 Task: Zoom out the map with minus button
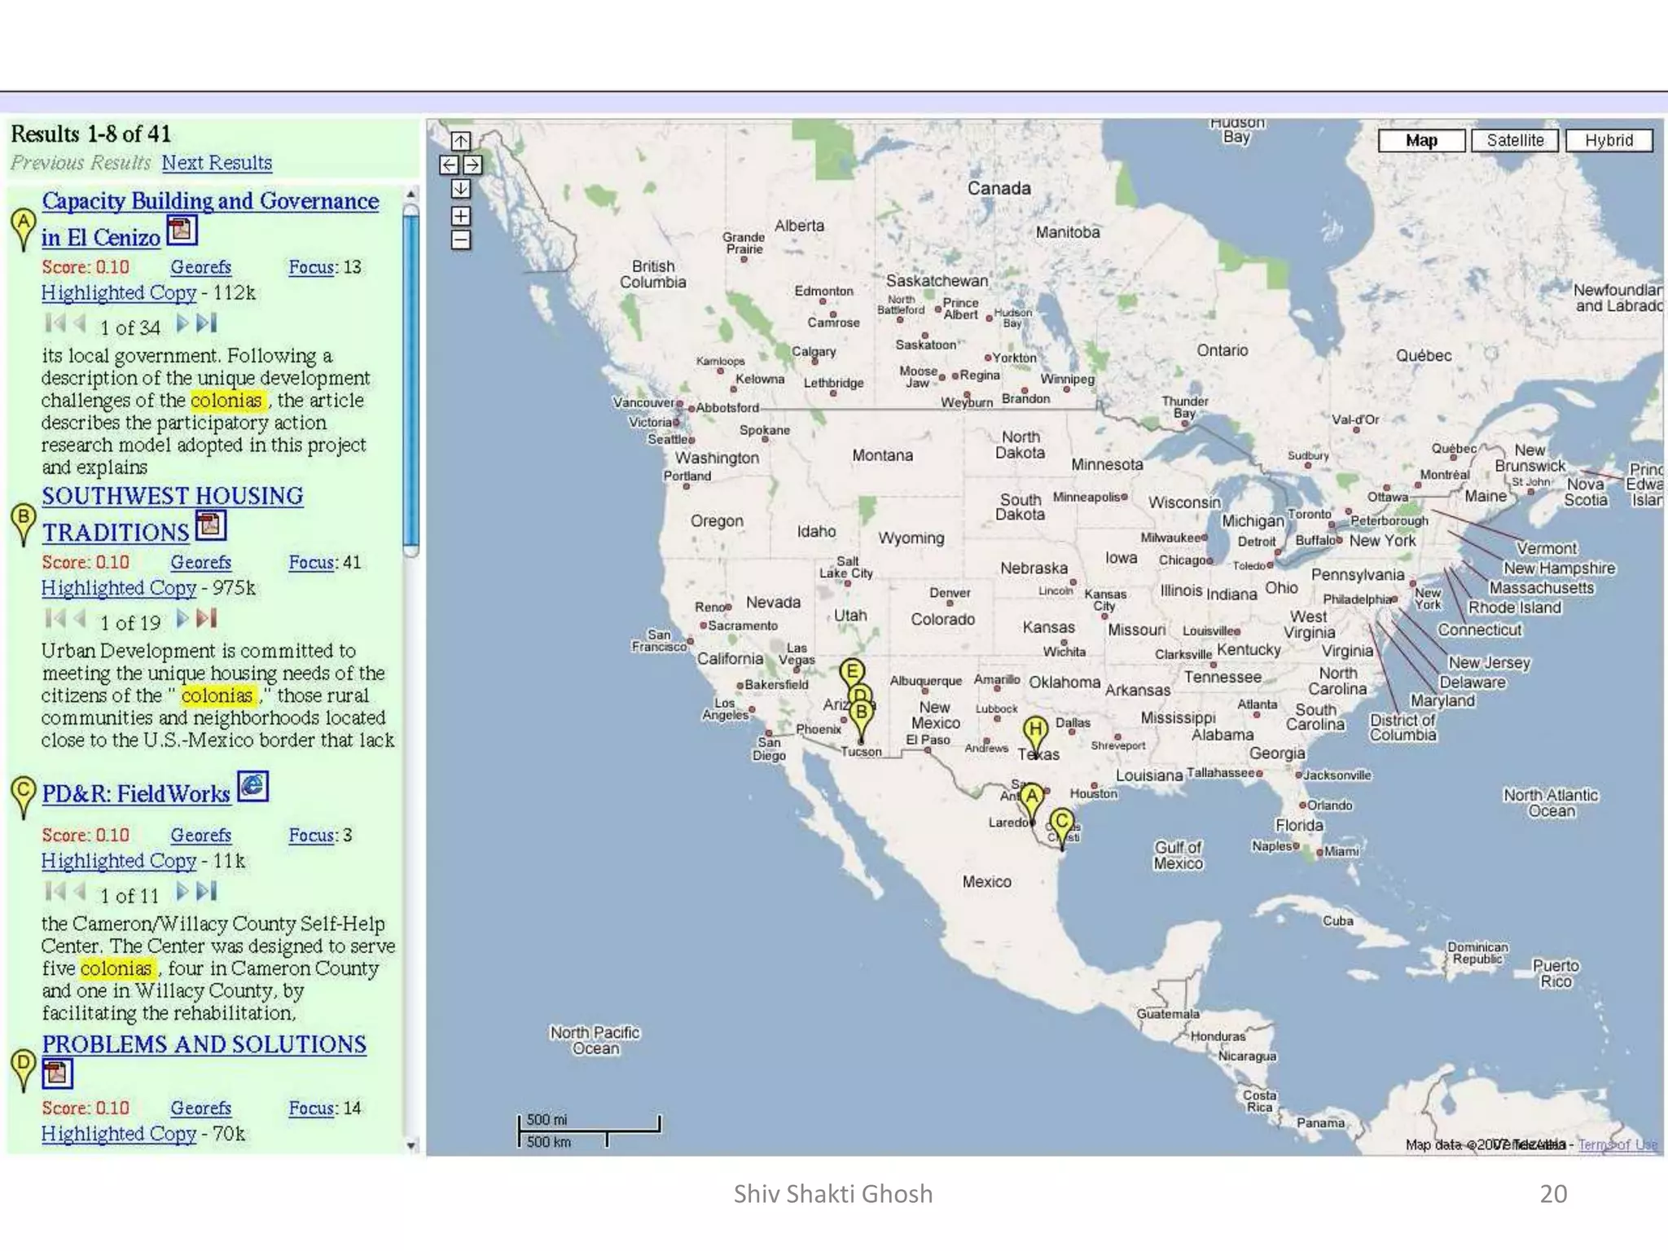[x=460, y=240]
